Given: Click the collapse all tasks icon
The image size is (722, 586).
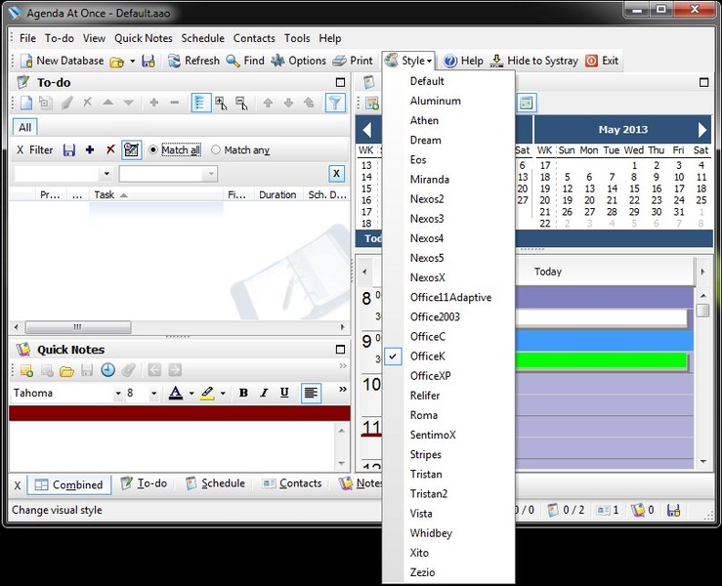Looking at the screenshot, I should click(x=241, y=103).
